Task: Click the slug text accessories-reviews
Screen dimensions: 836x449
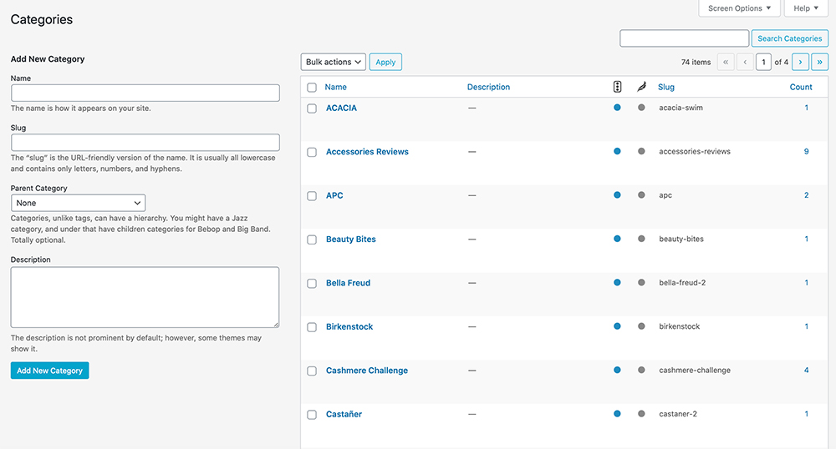Action: (x=695, y=151)
